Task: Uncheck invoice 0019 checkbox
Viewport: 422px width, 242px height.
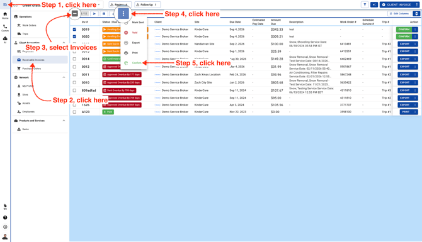Action: coord(74,30)
